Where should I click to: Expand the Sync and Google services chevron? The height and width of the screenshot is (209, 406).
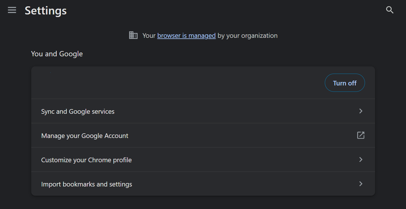click(361, 111)
